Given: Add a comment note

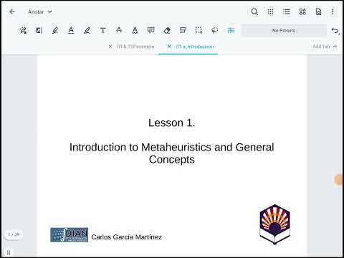Looking at the screenshot, I should point(150,30).
